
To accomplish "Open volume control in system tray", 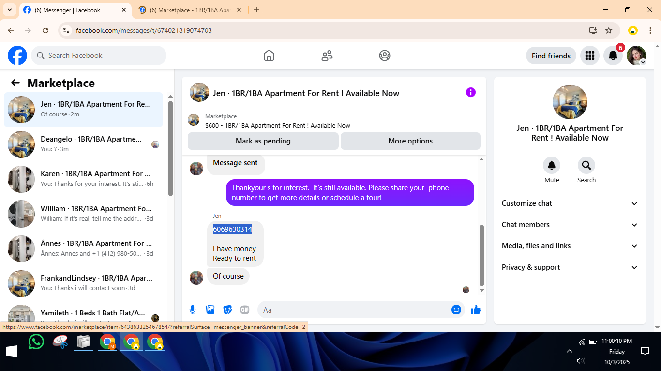I will click(x=581, y=361).
